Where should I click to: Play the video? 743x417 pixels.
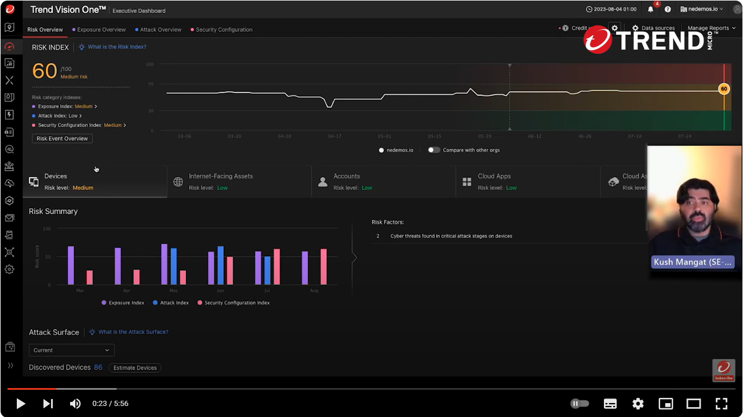pos(20,404)
